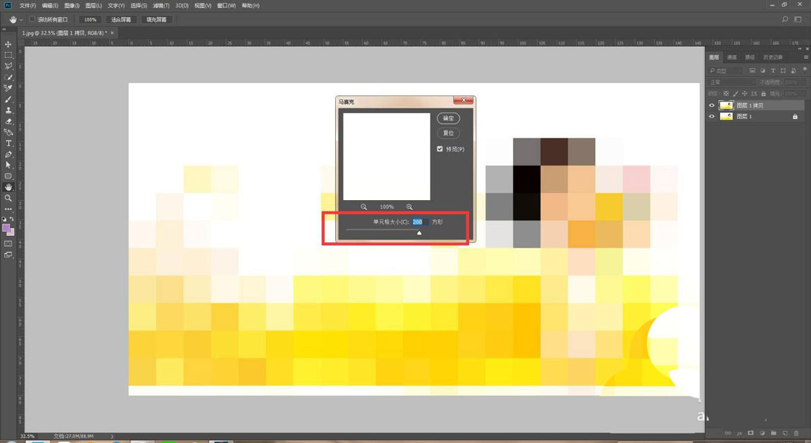Select the Rectangular Marquee tool
Screen dimensions: 811x443
pos(8,55)
